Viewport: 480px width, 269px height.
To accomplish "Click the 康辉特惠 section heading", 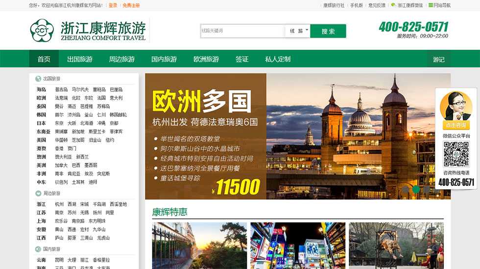I will click(x=169, y=212).
